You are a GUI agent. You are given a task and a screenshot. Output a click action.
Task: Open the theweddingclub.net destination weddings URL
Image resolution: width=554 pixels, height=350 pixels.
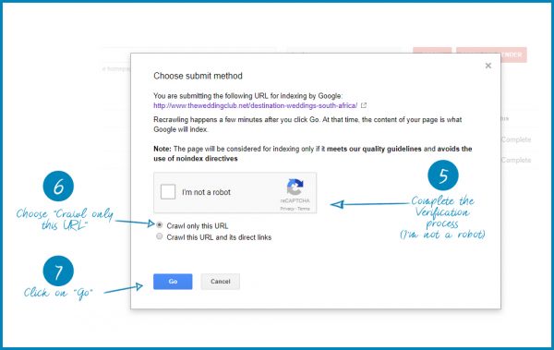point(255,105)
